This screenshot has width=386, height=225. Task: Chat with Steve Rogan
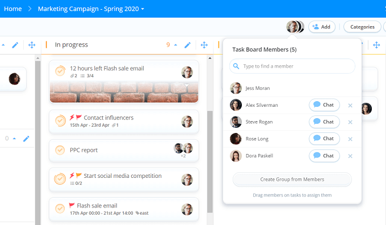coord(324,122)
